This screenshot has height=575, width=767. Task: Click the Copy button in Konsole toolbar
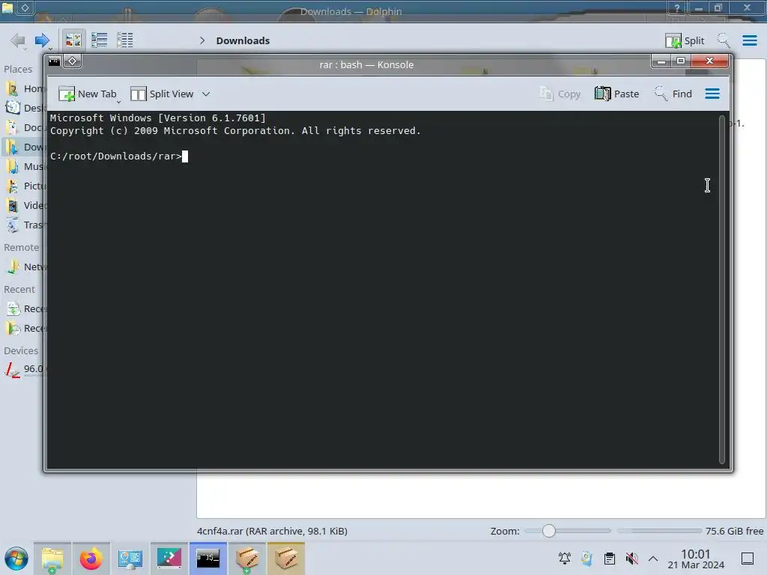tap(560, 94)
